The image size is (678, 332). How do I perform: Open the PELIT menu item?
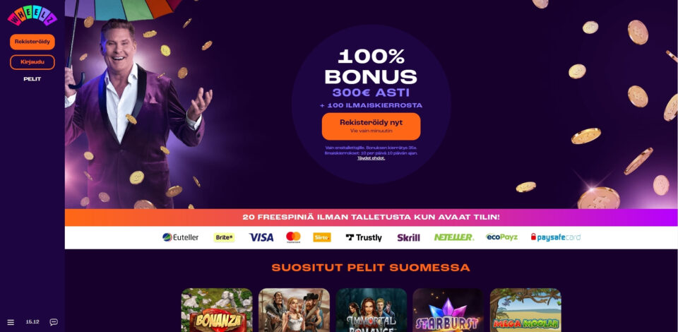(x=32, y=79)
